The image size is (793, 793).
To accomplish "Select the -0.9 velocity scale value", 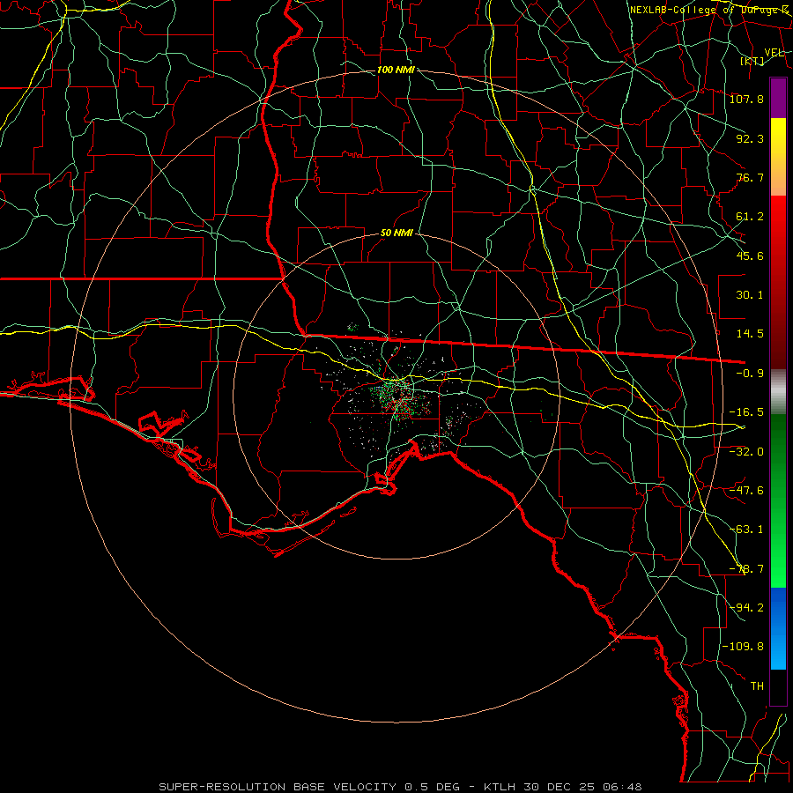I will (750, 374).
